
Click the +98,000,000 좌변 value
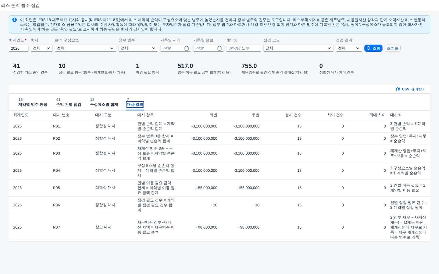tap(206, 227)
